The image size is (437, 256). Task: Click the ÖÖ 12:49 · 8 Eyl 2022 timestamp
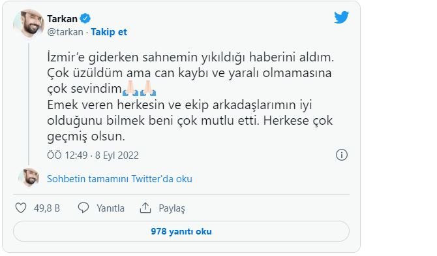(x=93, y=155)
